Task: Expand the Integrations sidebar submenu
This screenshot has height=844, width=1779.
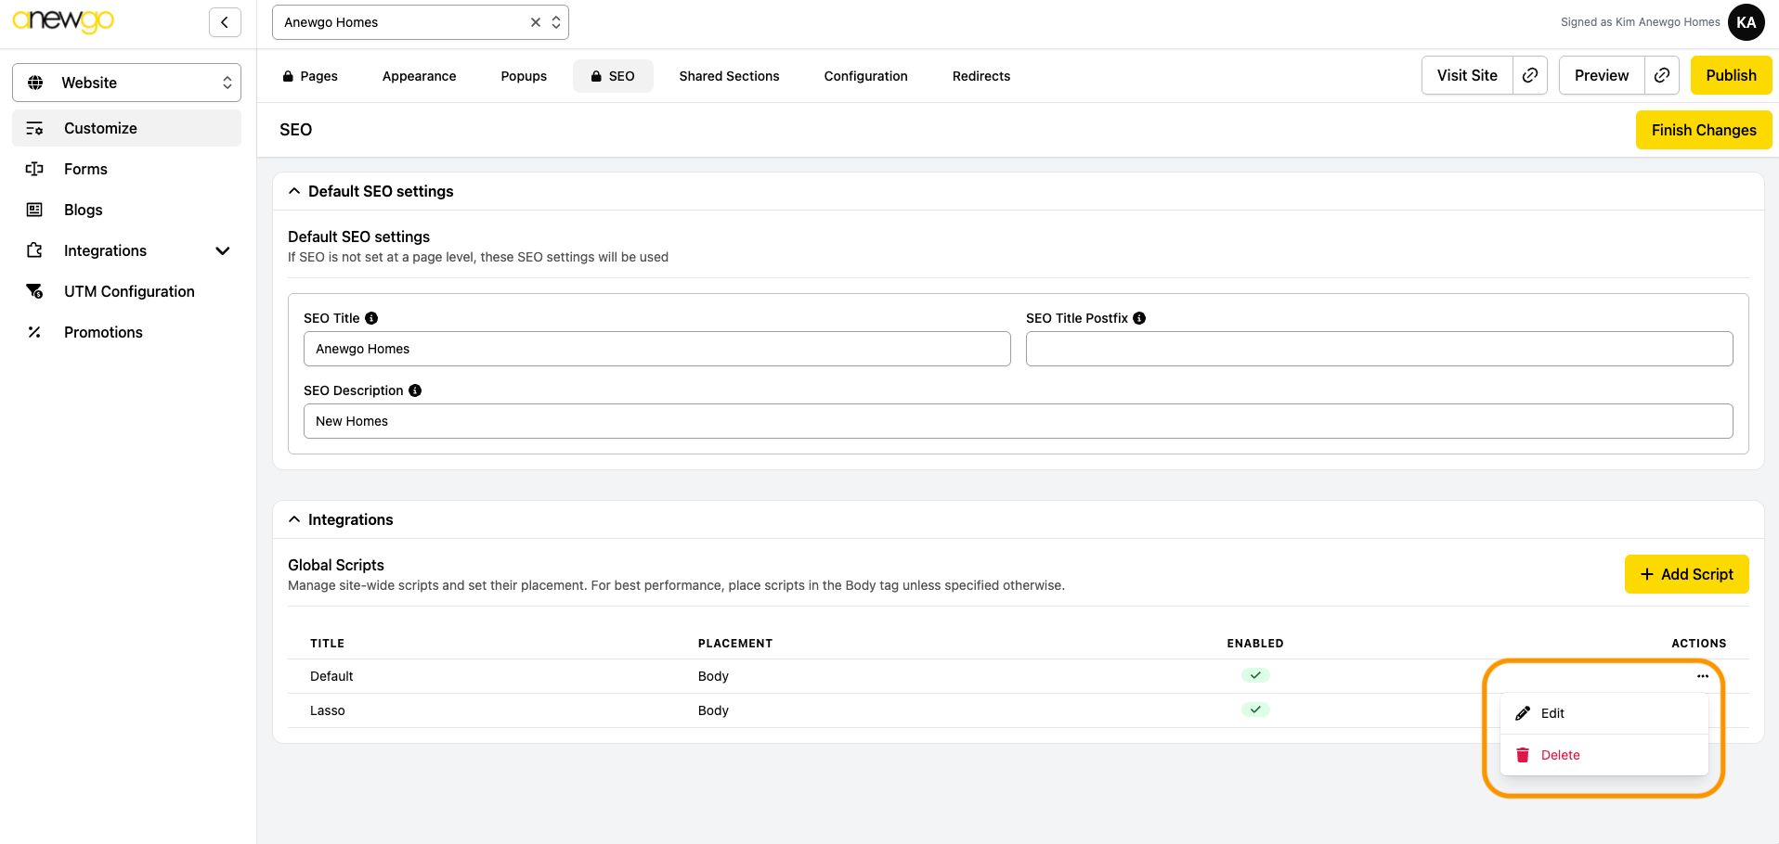Action: tap(222, 250)
